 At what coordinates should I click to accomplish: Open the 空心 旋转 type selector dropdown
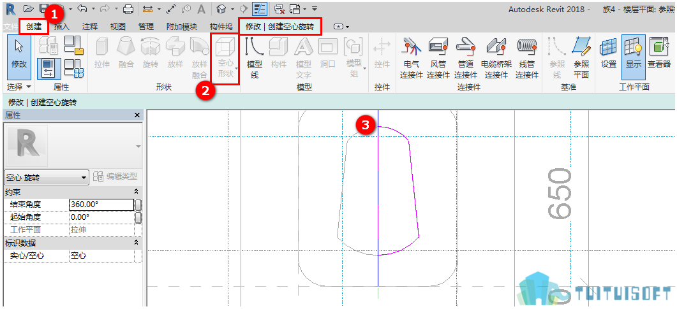(x=46, y=177)
